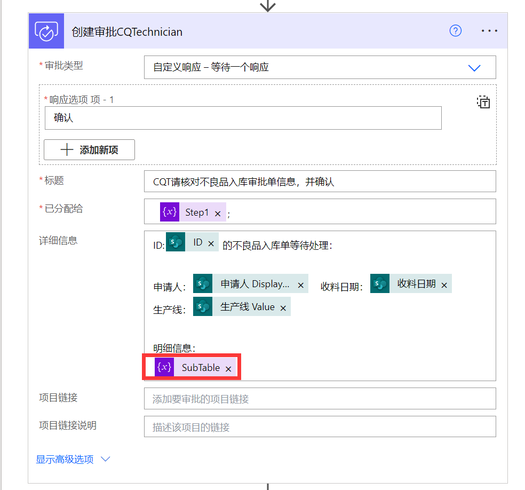Open the 审批类型 dropdown
Viewport: 525px width, 490px height.
click(320, 67)
